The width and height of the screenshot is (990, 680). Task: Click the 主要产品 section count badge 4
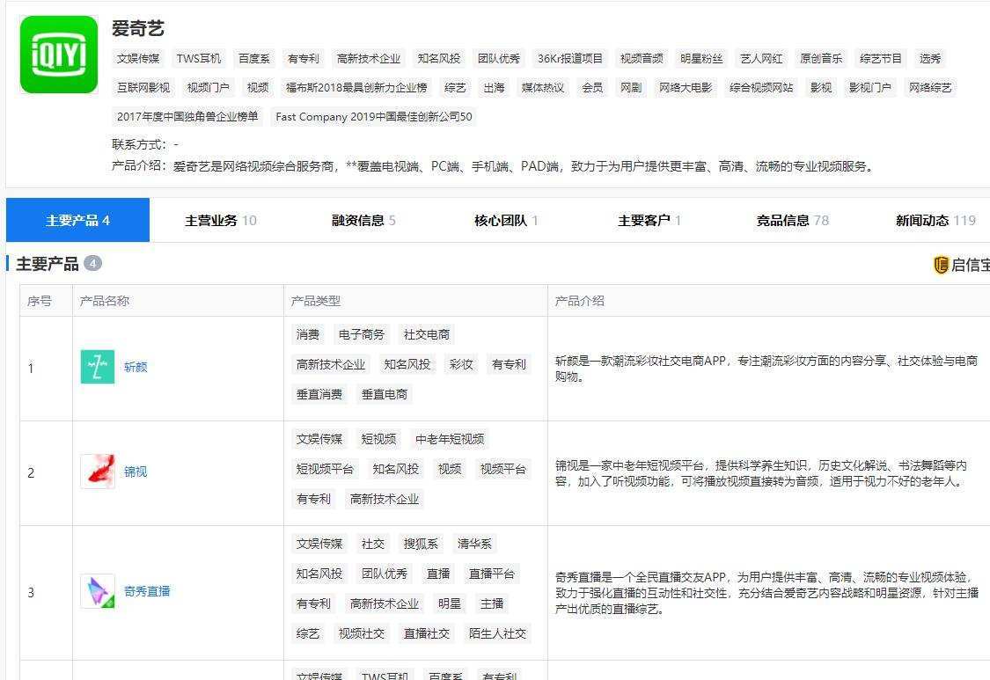pyautogui.click(x=92, y=263)
